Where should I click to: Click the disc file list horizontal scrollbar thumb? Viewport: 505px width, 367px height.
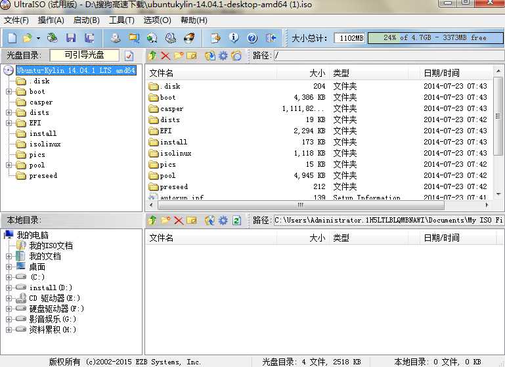pyautogui.click(x=301, y=205)
